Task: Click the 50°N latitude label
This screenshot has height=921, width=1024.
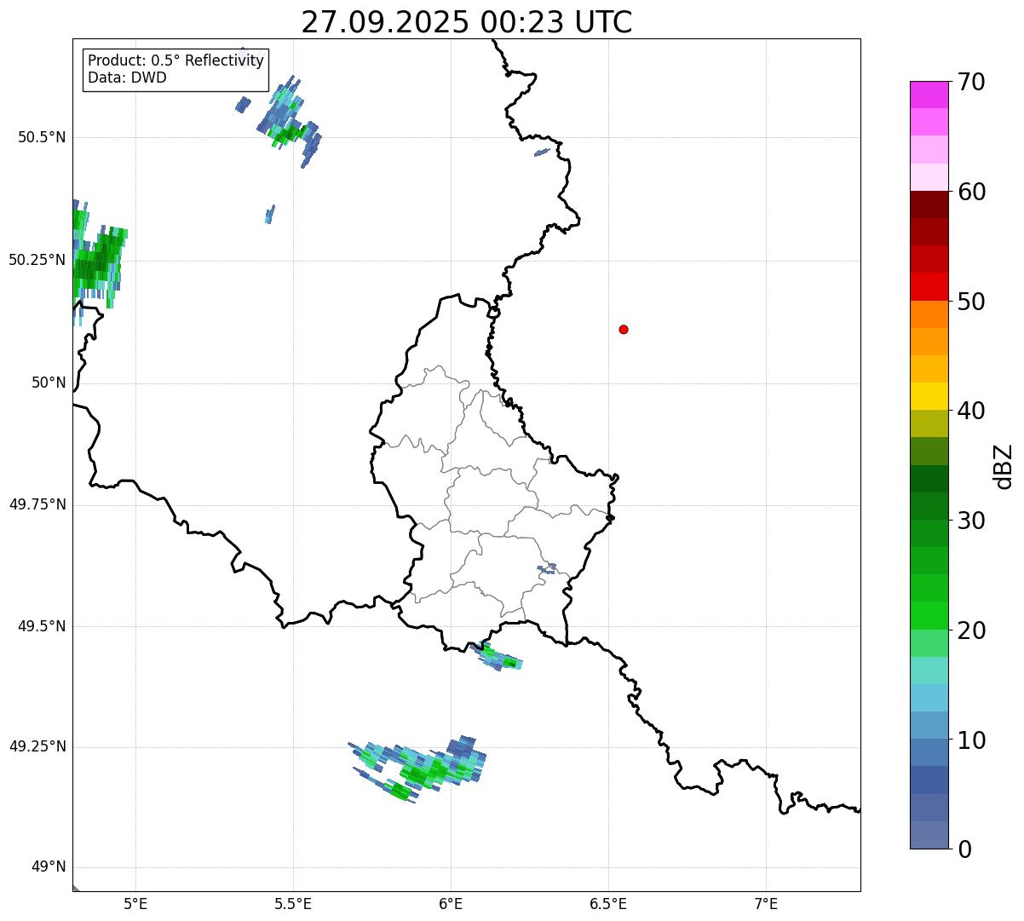Action: tap(49, 383)
